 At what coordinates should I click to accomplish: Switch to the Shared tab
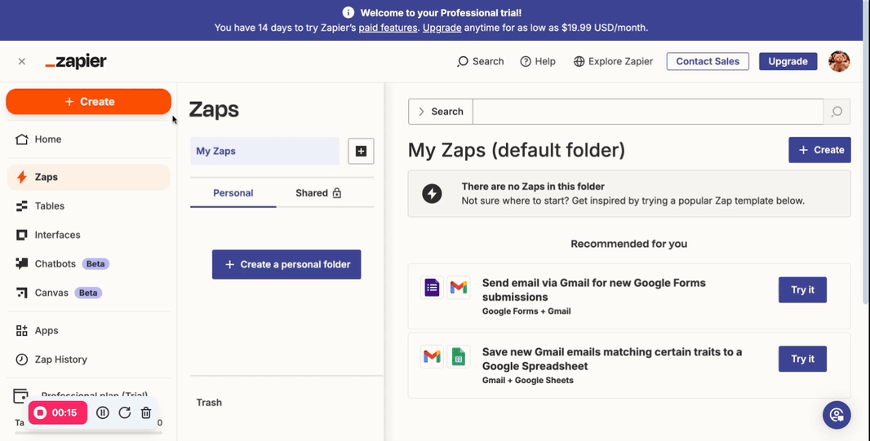318,193
